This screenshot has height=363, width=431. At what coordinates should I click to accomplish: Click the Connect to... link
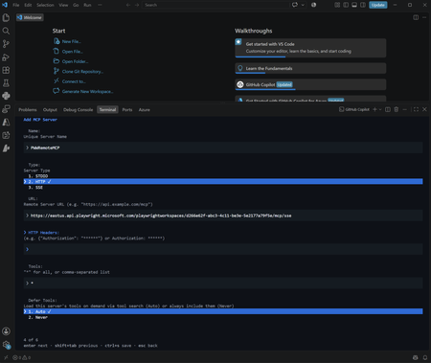[x=74, y=81]
